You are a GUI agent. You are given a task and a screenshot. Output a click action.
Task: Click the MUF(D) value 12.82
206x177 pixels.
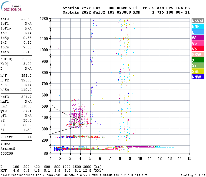click(x=26, y=59)
